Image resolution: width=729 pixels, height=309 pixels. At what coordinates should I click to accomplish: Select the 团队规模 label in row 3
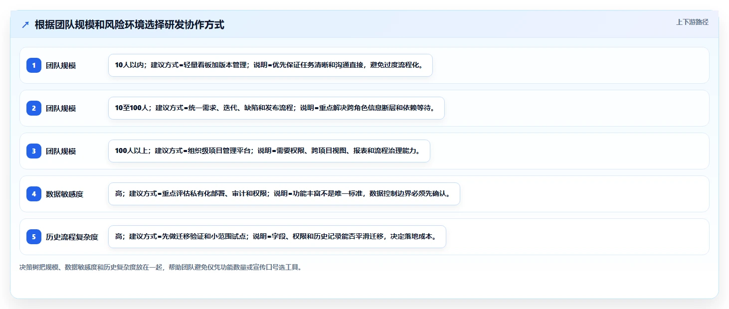(x=61, y=151)
